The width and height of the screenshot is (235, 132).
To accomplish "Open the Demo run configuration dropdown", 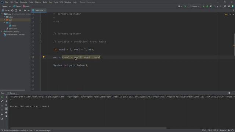I will (195, 7).
